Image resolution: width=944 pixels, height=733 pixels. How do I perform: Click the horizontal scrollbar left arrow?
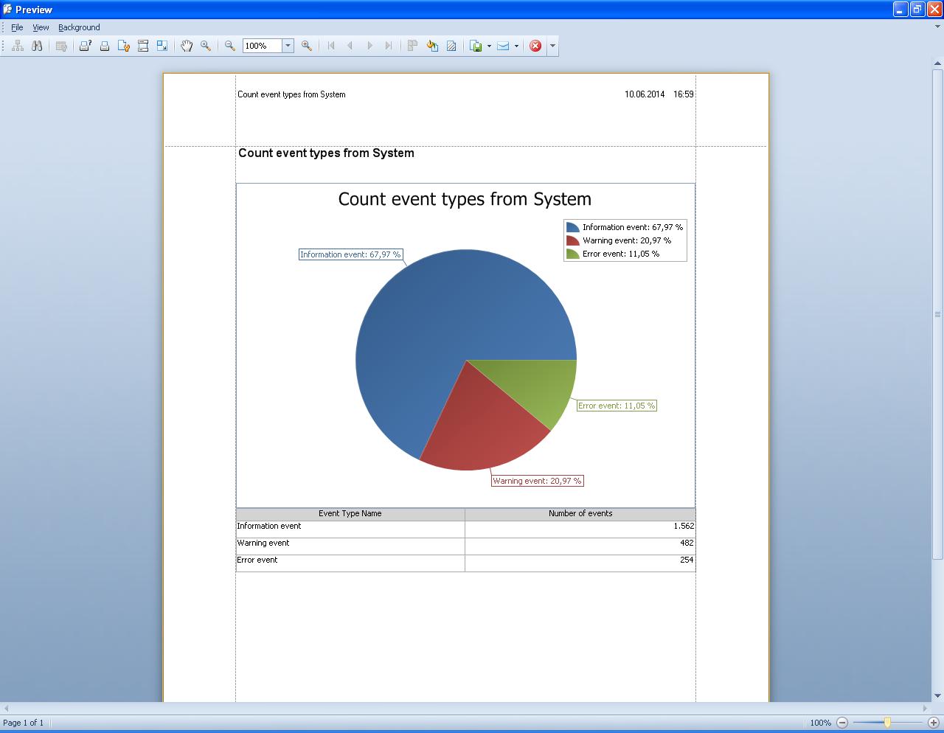(6, 709)
